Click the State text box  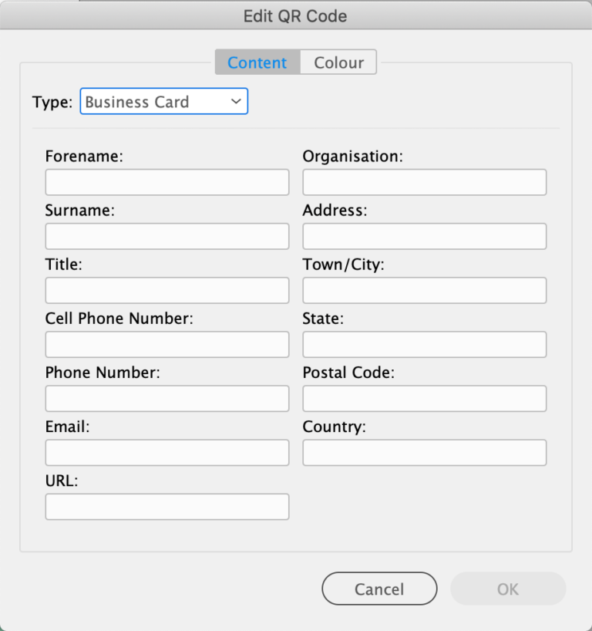point(424,345)
